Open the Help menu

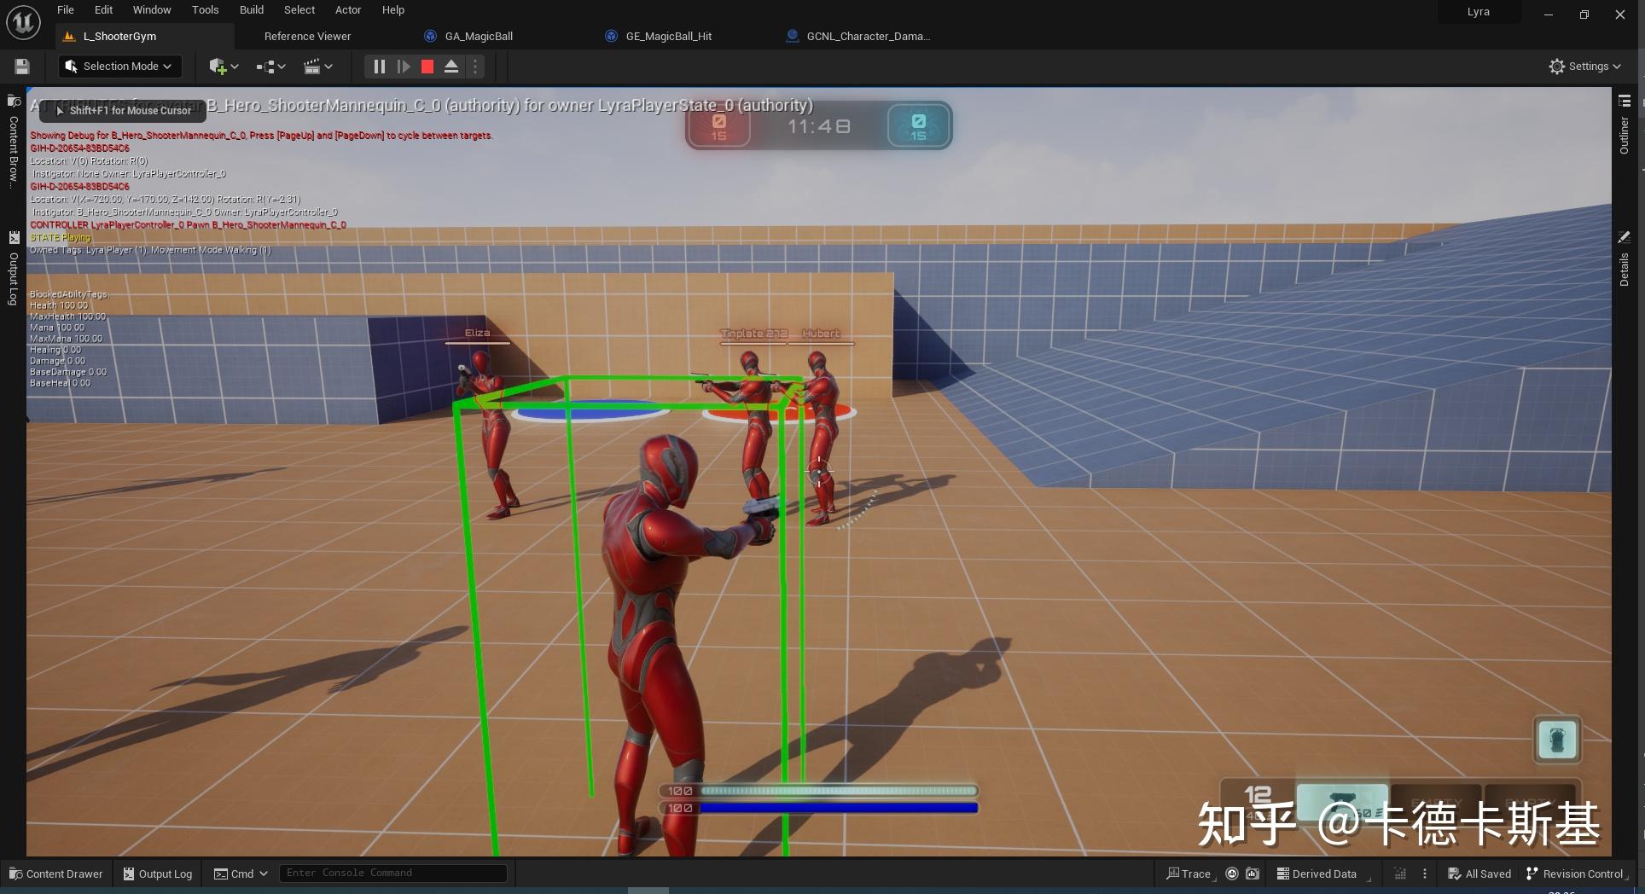point(393,10)
